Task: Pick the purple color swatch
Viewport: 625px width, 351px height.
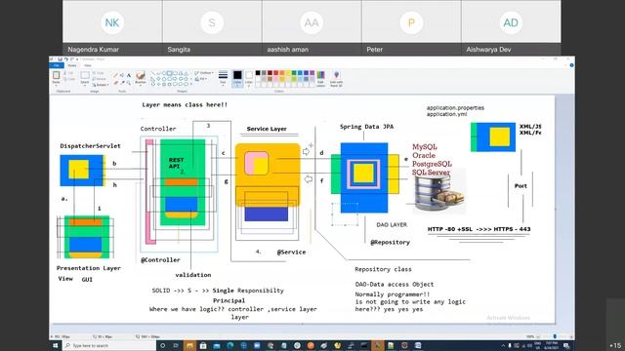Action: tap(312, 73)
